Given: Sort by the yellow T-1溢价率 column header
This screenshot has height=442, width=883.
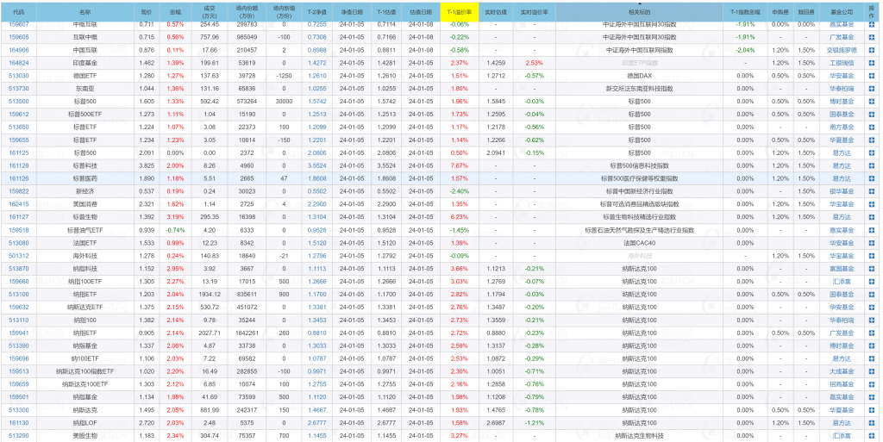Looking at the screenshot, I should [x=459, y=13].
